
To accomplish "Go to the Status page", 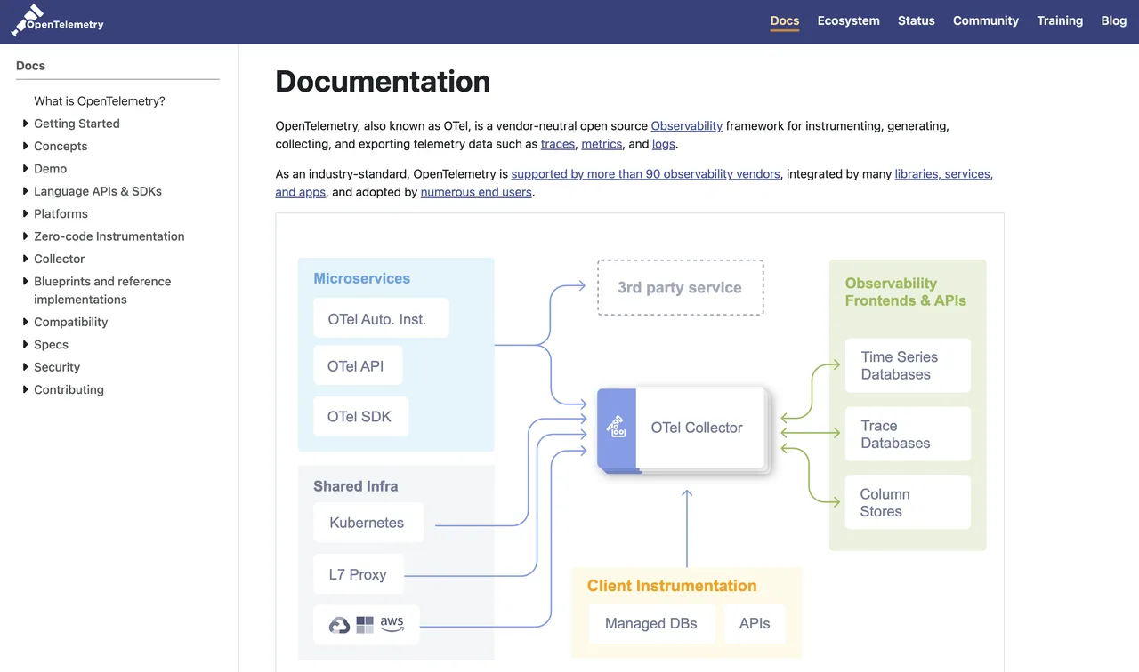I will [917, 20].
